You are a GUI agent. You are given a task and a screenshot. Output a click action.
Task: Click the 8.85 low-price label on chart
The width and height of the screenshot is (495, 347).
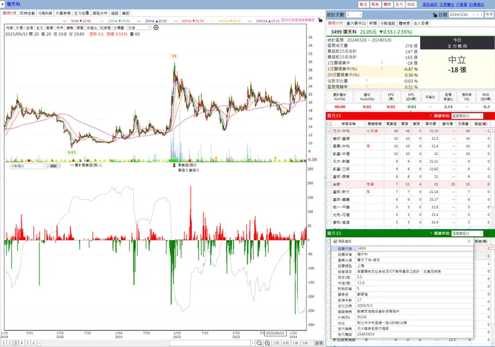point(72,152)
